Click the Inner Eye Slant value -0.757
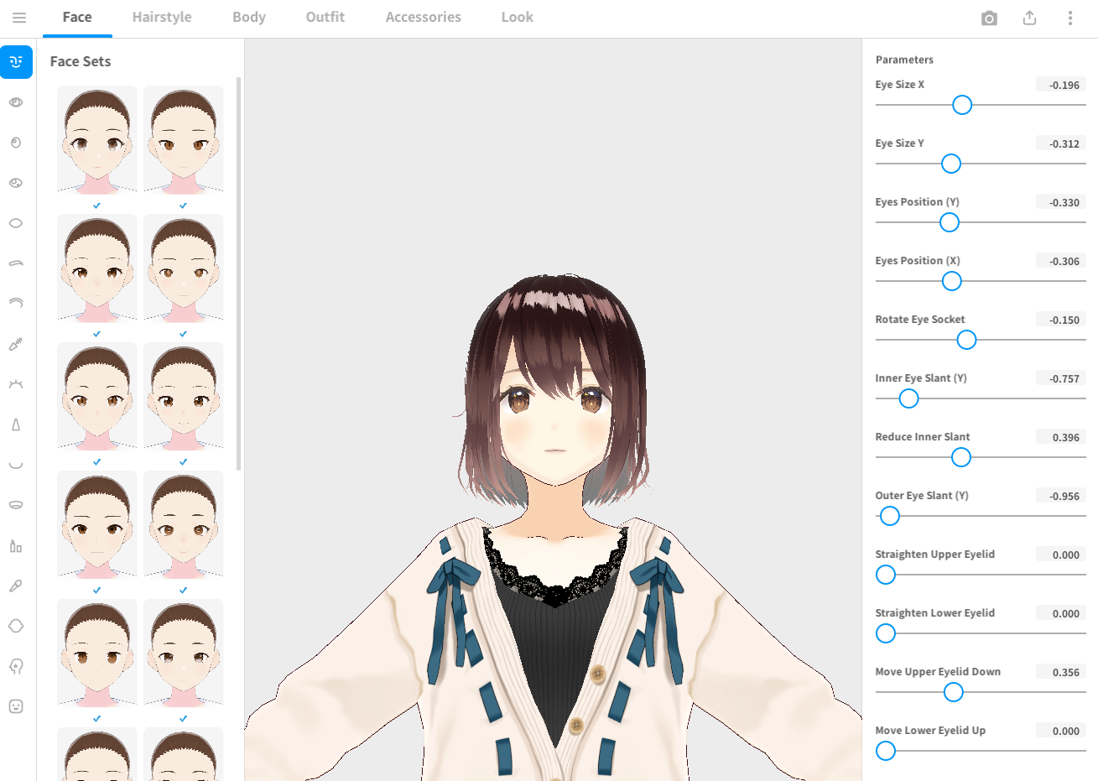This screenshot has height=781, width=1098. [x=1061, y=378]
